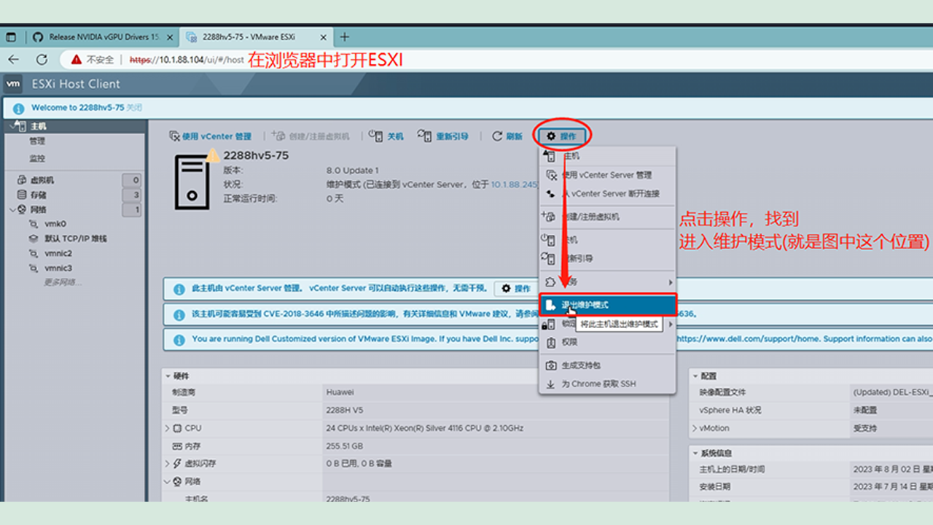933x525 pixels.
Task: Click the info icon beside Welcome message
Action: tap(18, 108)
